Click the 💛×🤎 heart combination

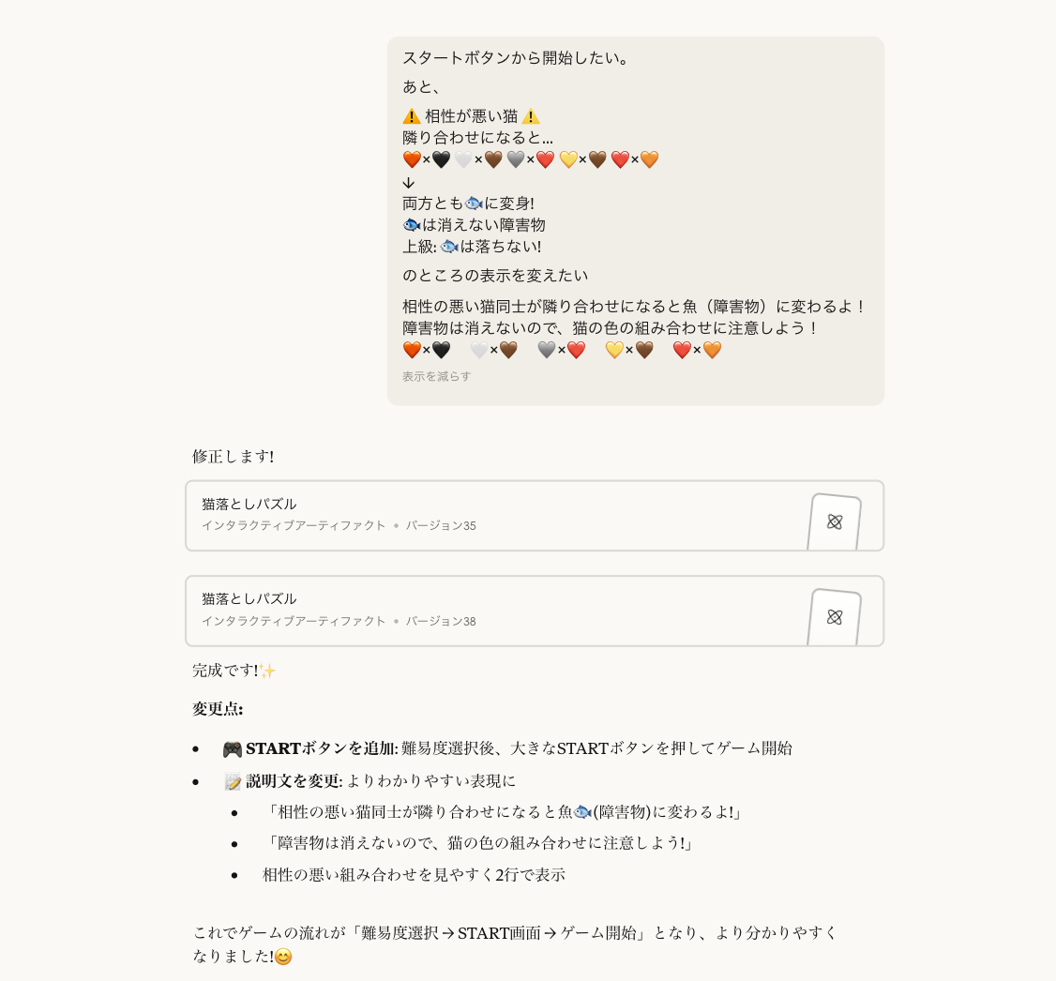(631, 350)
